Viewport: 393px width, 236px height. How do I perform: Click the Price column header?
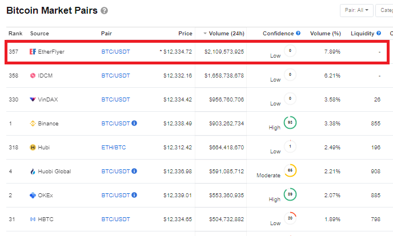click(185, 34)
